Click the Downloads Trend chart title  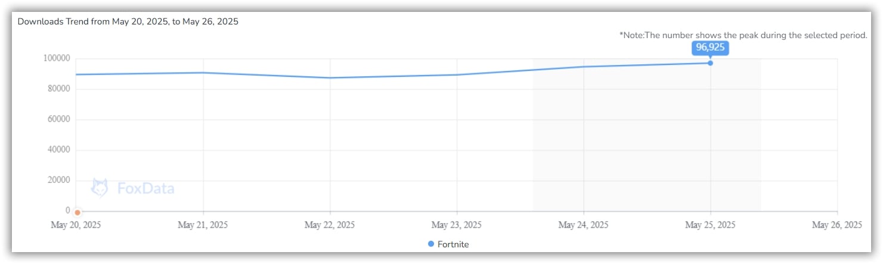(128, 21)
